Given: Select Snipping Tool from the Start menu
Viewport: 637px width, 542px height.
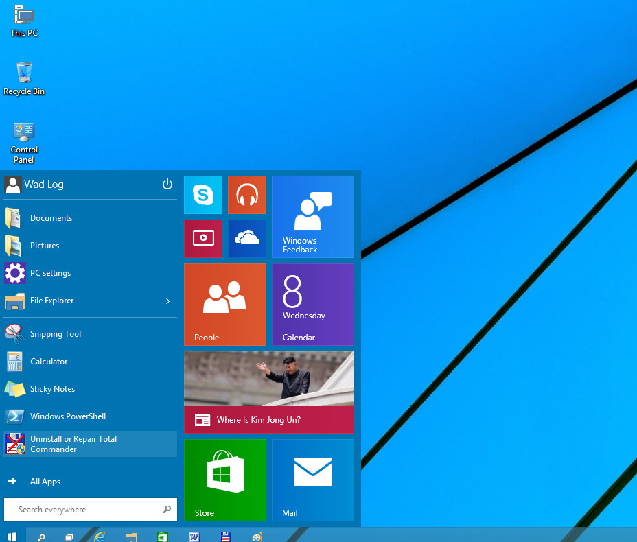Looking at the screenshot, I should tap(56, 334).
